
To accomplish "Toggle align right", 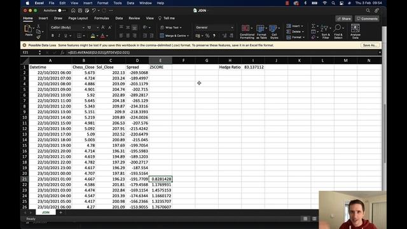I will (x=134, y=36).
